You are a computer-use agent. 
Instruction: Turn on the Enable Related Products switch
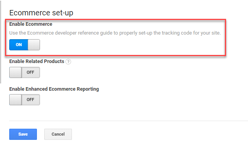point(25,72)
